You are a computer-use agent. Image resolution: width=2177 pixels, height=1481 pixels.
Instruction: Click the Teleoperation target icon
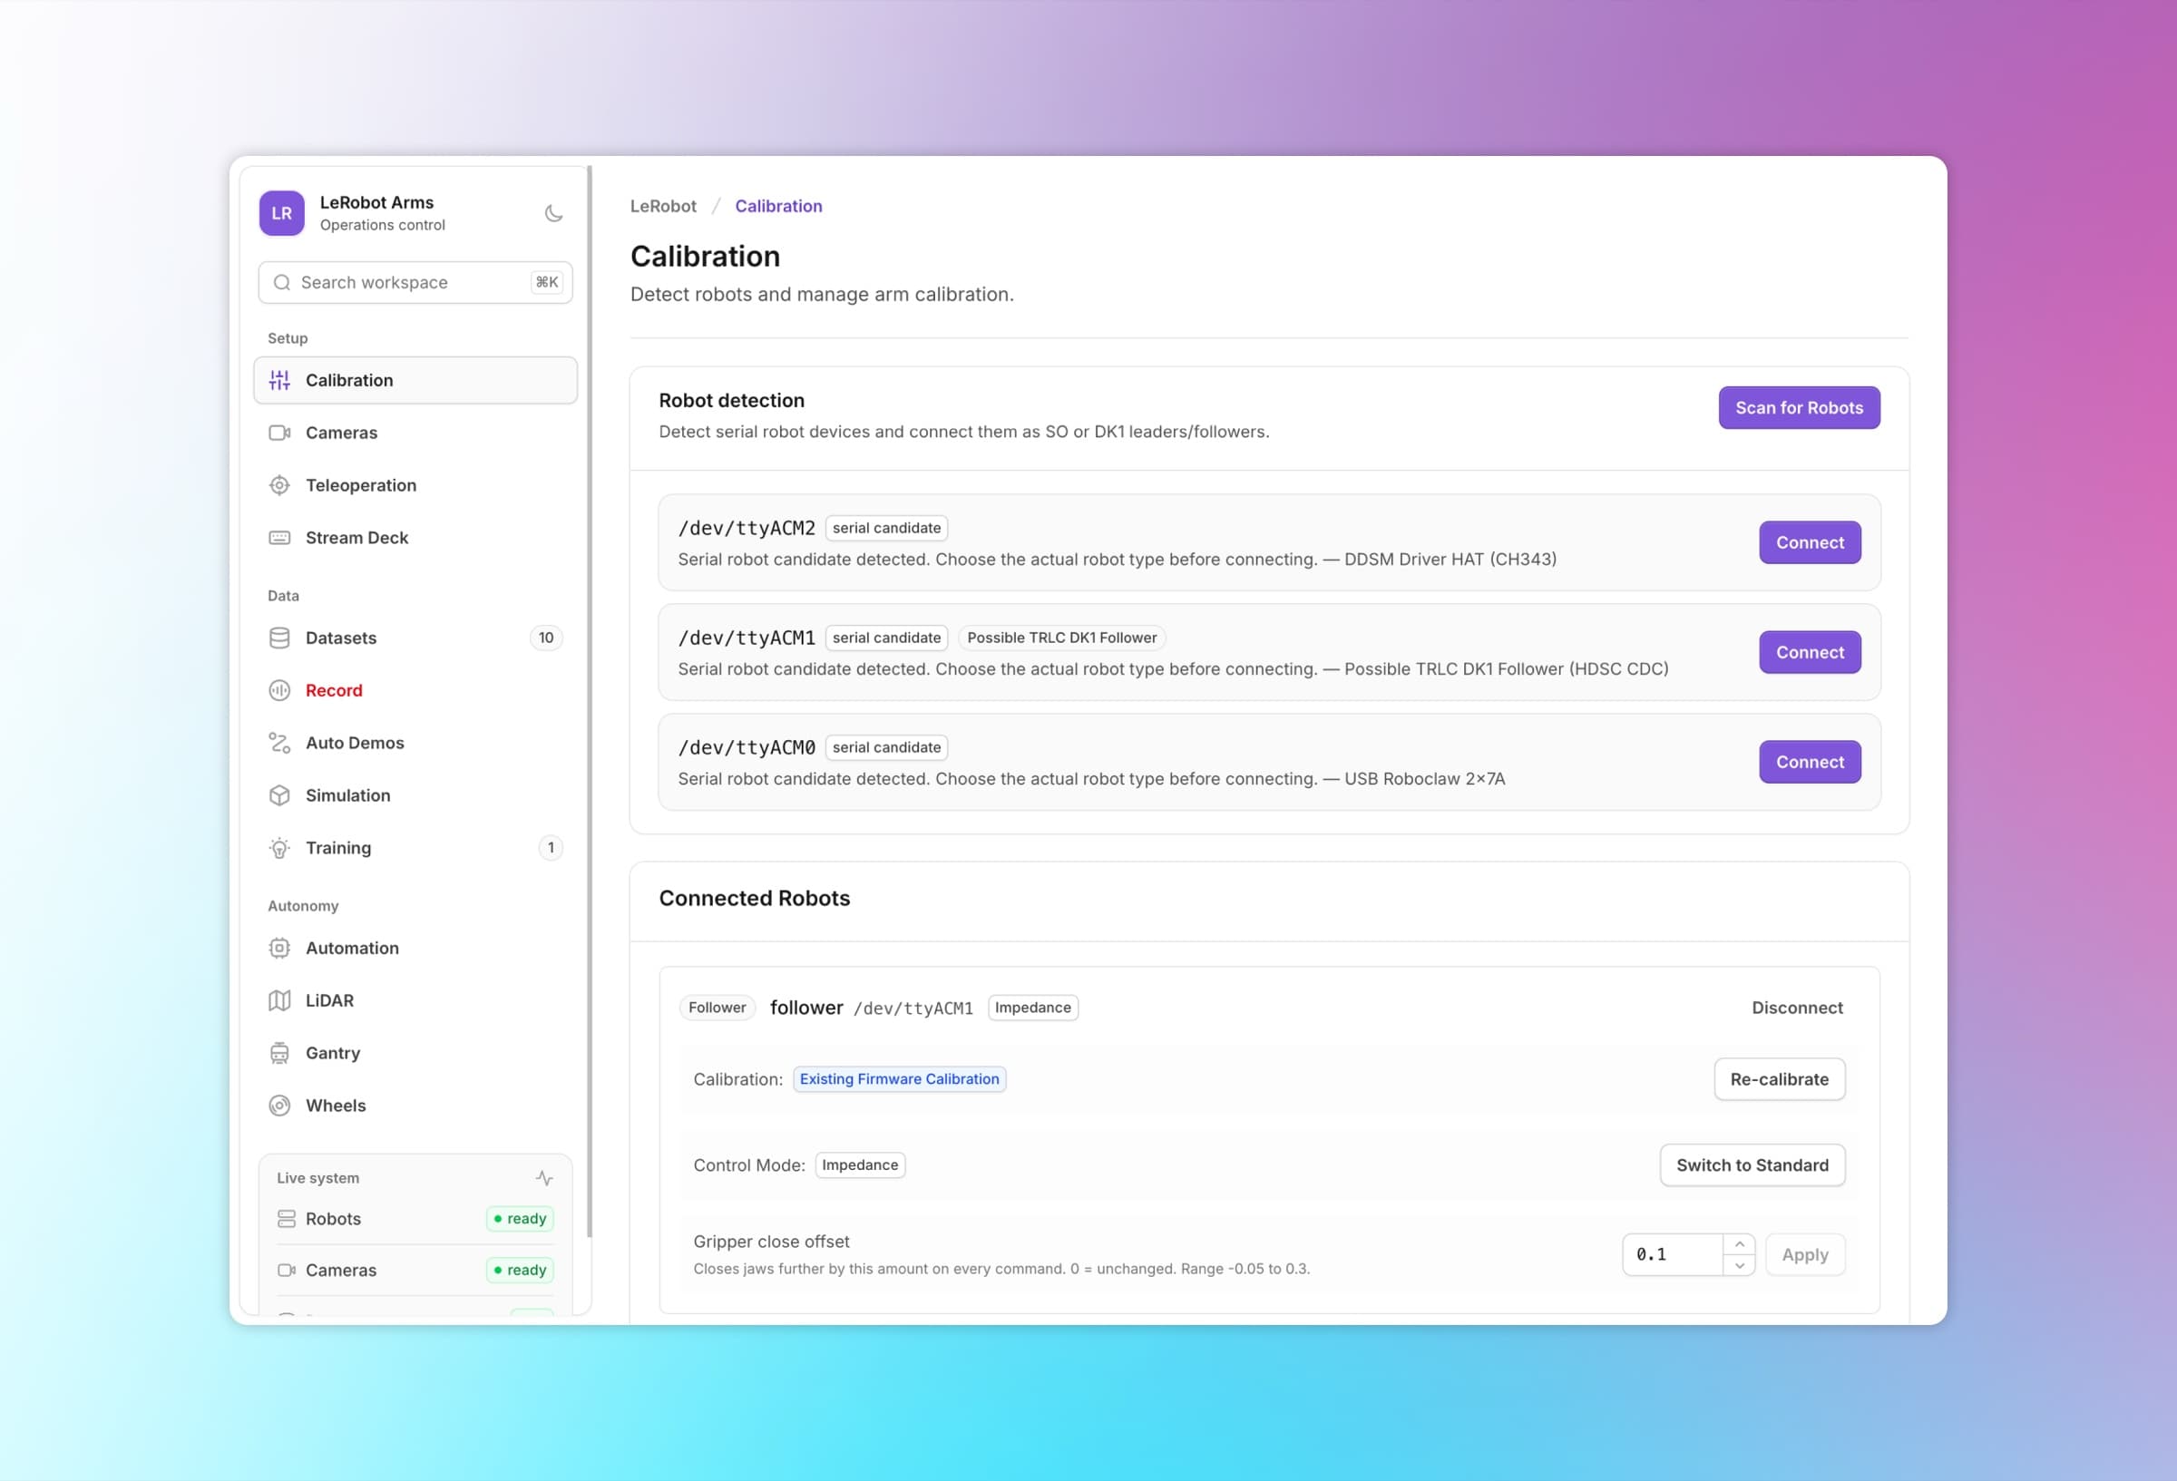[x=279, y=485]
